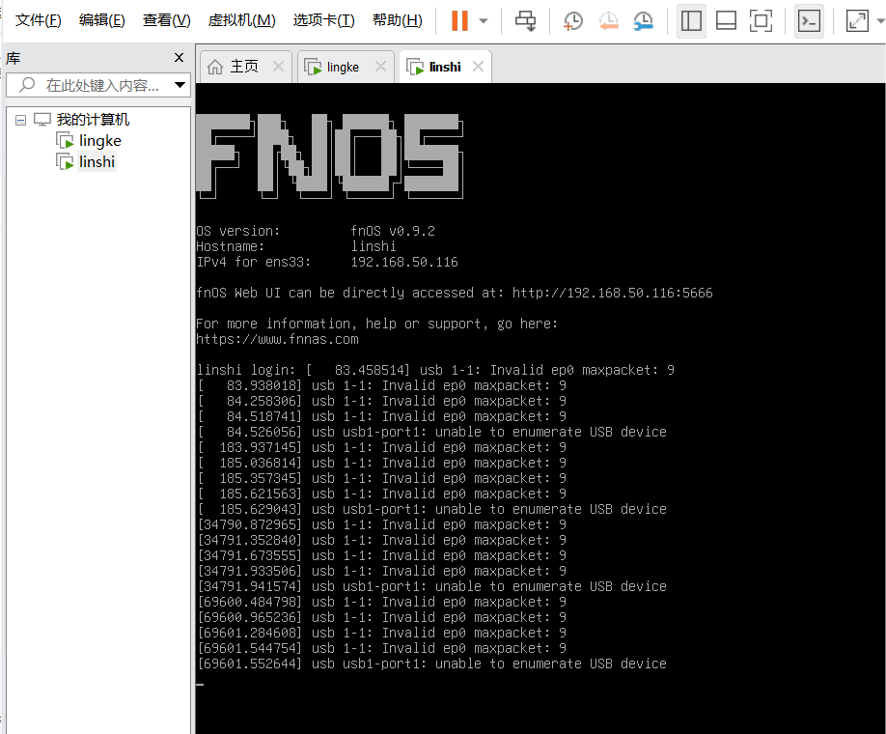
Task: Enter full screen mode icon
Action: 761,21
